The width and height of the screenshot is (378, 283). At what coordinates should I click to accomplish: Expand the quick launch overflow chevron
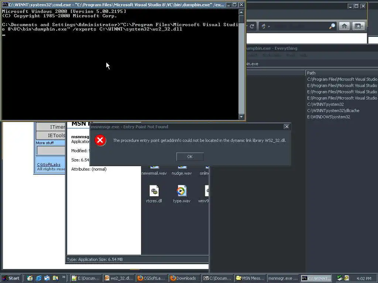click(63, 277)
